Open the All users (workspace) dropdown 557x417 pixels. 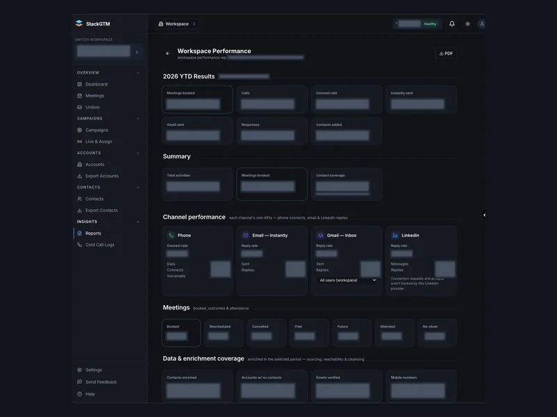pyautogui.click(x=347, y=280)
